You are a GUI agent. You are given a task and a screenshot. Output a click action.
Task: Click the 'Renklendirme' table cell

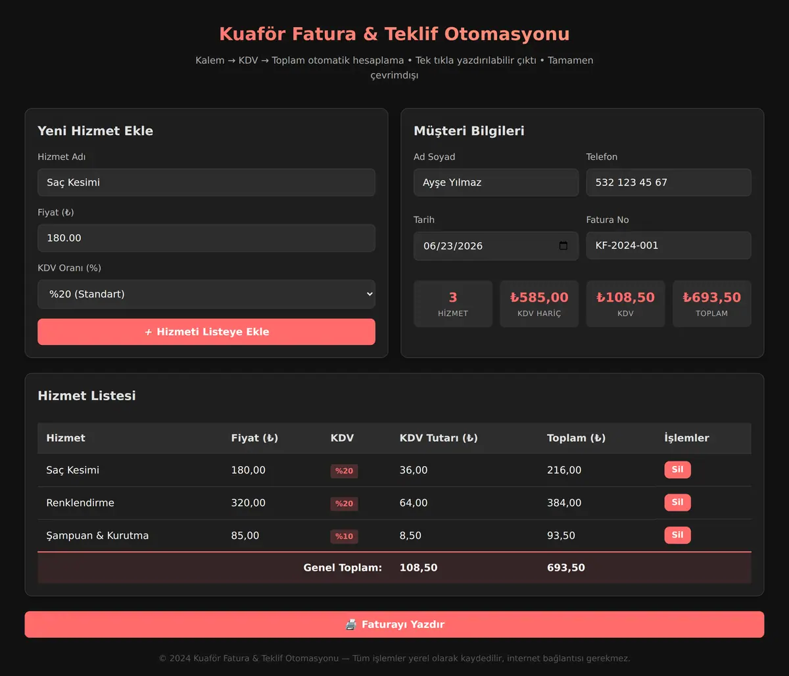[80, 503]
